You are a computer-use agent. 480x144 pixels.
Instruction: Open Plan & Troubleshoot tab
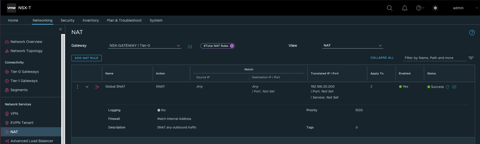tap(124, 20)
